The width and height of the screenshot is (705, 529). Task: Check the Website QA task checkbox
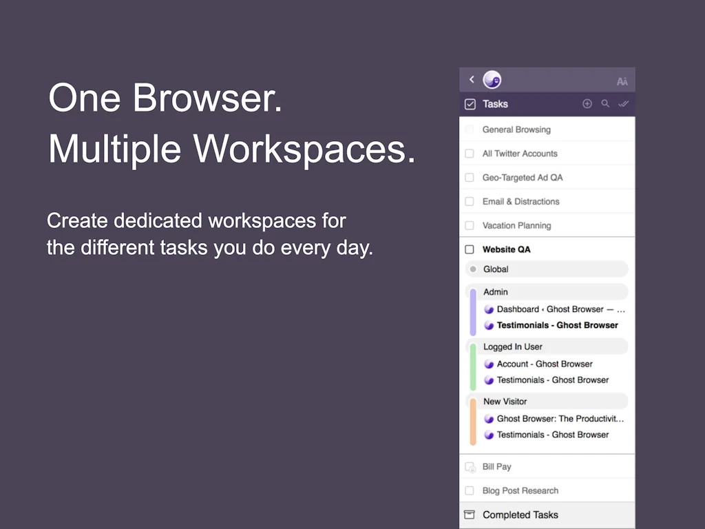(470, 249)
